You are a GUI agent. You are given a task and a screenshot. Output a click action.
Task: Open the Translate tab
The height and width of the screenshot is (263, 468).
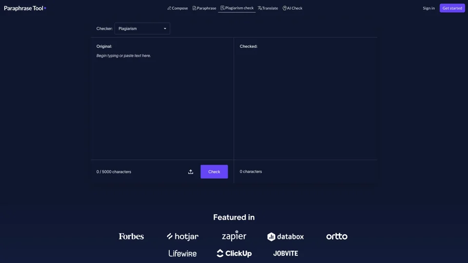(x=268, y=8)
